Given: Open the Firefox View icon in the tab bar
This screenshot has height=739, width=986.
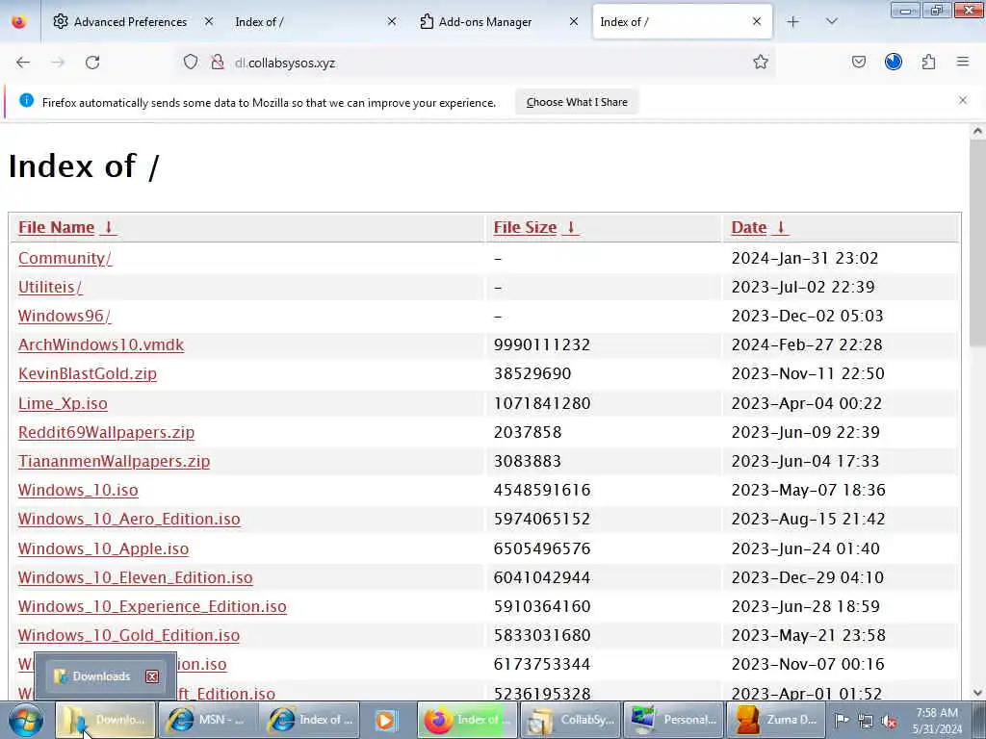Looking at the screenshot, I should 19,21.
